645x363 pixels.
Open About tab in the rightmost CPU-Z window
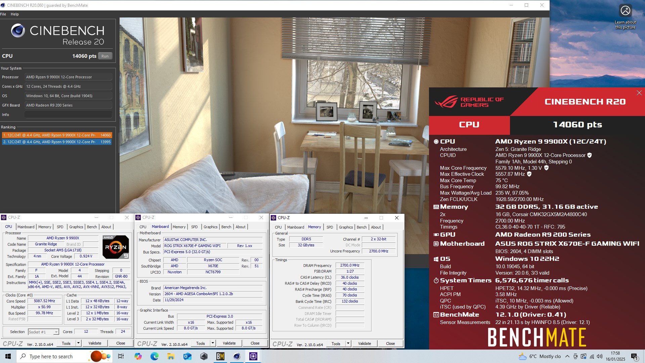(x=376, y=227)
